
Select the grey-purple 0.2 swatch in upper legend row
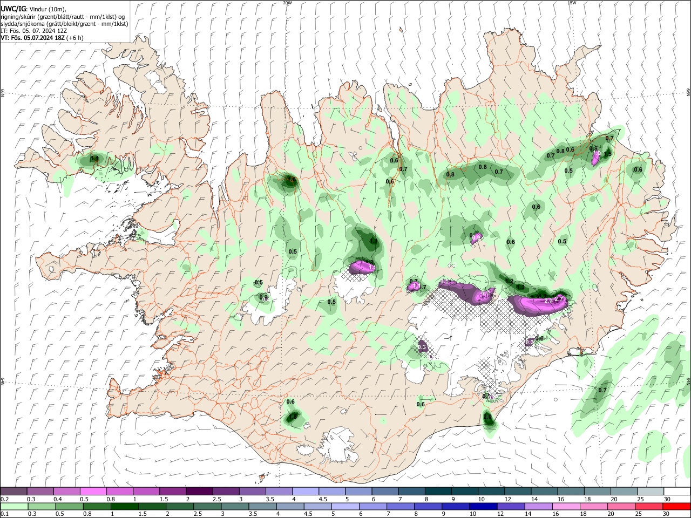13,492
